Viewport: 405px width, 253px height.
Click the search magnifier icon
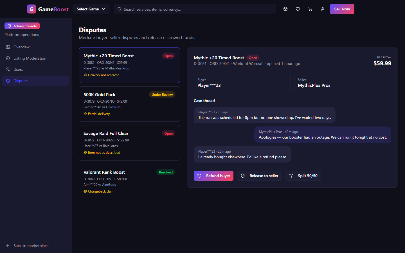[x=120, y=9]
